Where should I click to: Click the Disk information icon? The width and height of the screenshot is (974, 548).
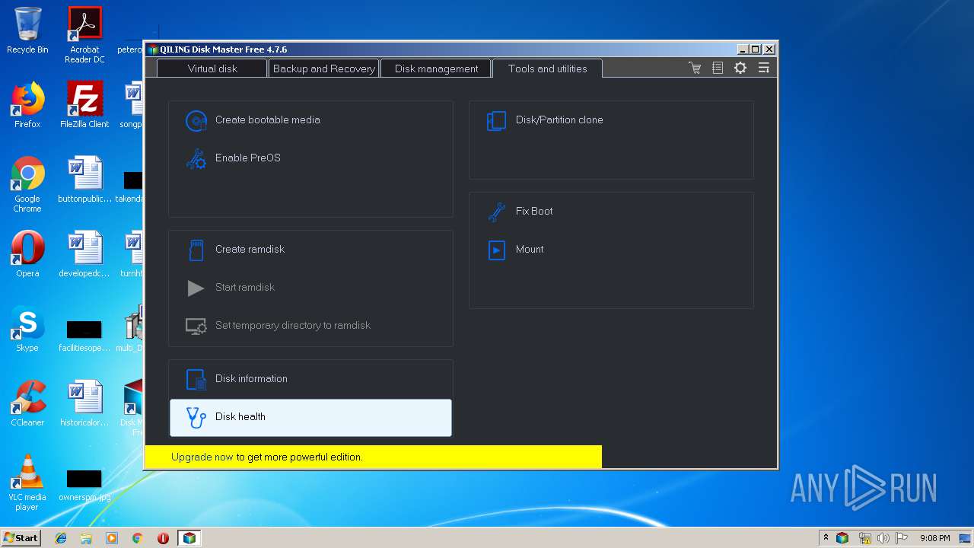click(x=196, y=379)
